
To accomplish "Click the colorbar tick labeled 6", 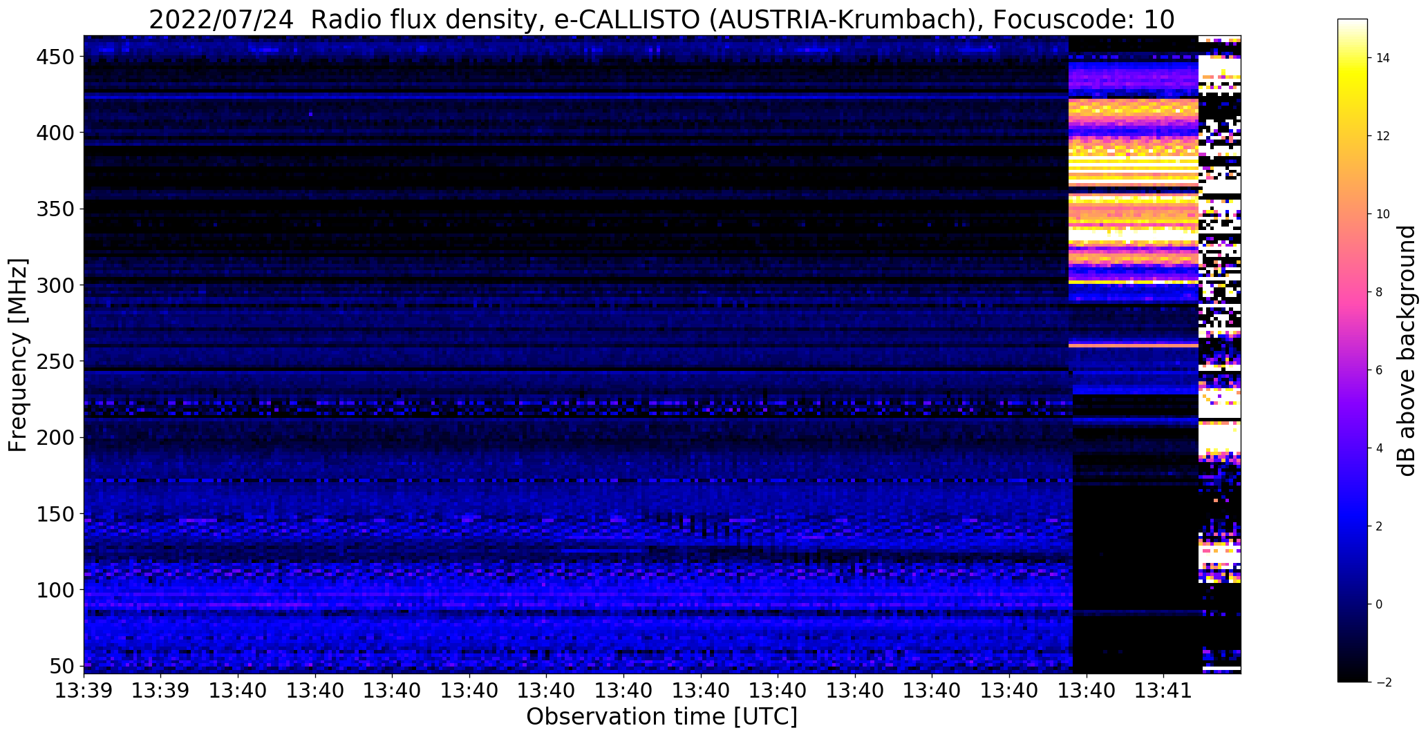I will [x=1380, y=370].
